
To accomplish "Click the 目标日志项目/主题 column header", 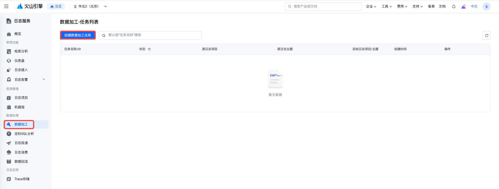I will [x=365, y=49].
